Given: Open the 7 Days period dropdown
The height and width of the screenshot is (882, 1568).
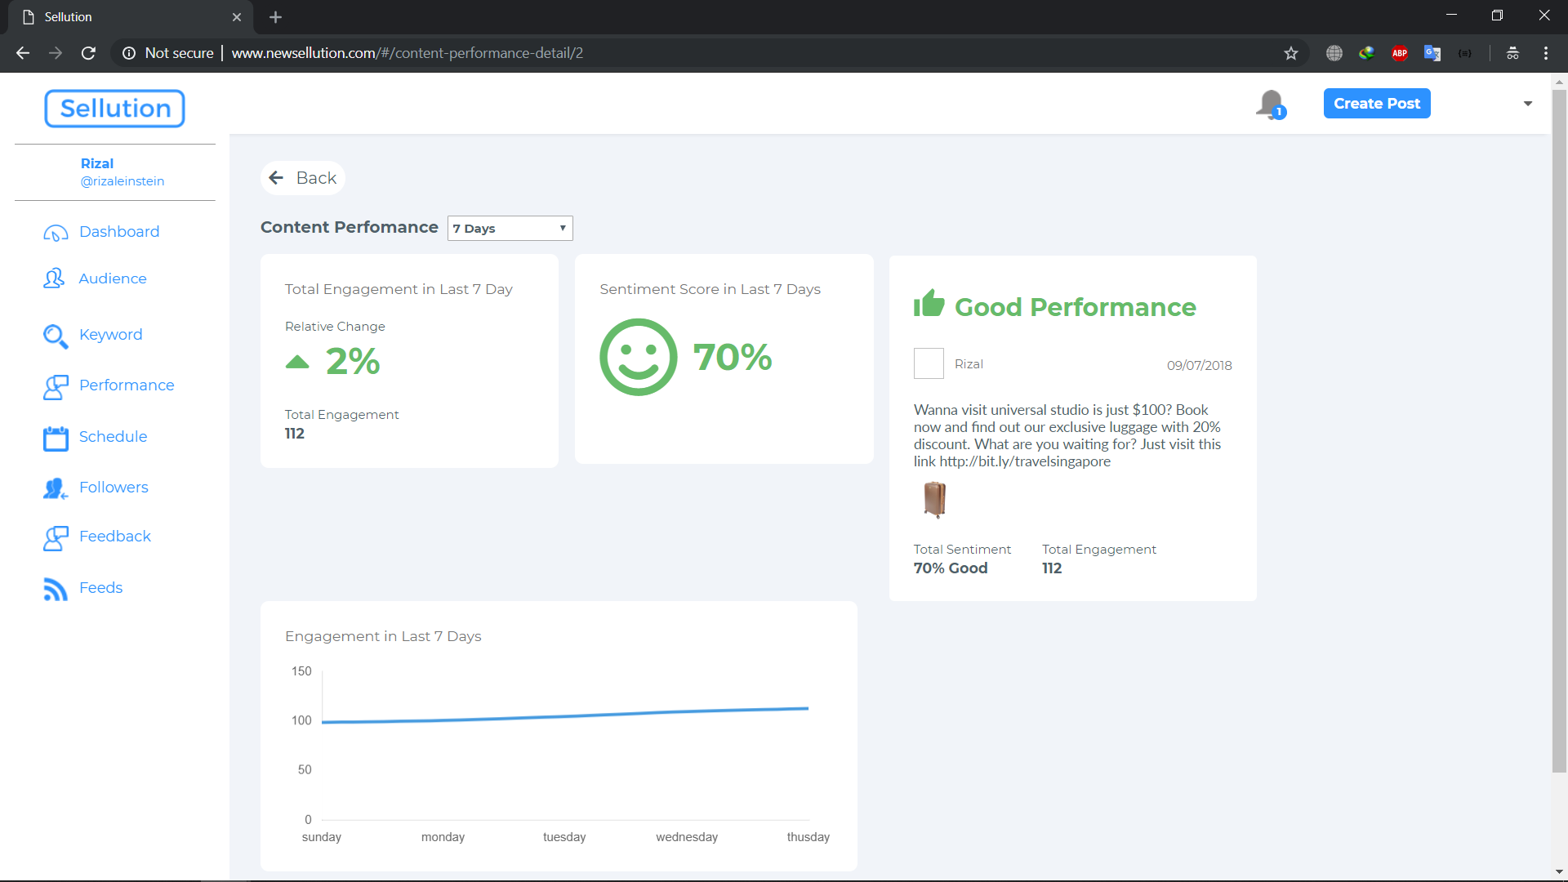Looking at the screenshot, I should click(x=510, y=229).
